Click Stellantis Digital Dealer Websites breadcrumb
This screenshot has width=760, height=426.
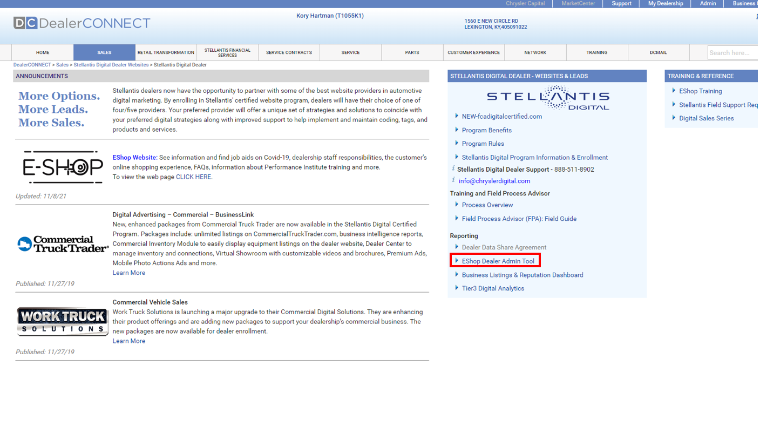pos(111,65)
